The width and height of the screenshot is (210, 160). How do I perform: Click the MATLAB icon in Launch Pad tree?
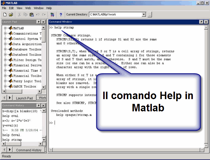click(x=10, y=28)
